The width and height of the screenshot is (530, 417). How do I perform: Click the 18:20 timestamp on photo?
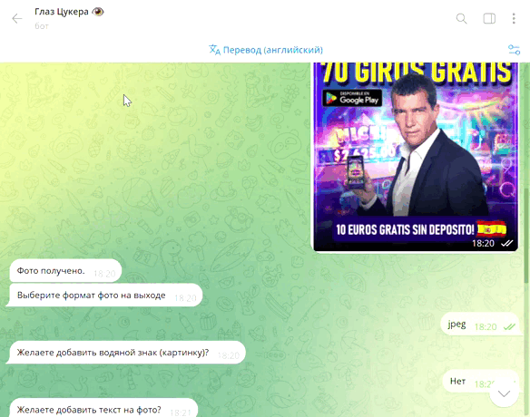click(483, 244)
